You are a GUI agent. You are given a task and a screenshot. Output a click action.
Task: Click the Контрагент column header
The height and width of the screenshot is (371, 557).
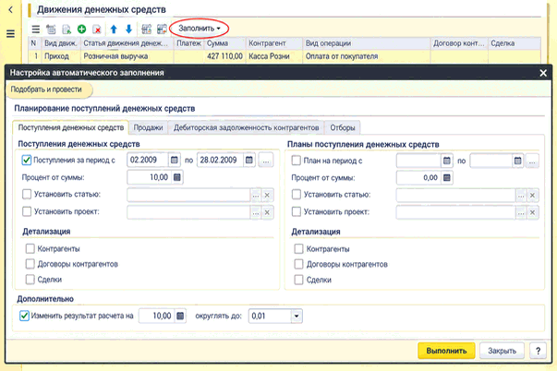274,43
